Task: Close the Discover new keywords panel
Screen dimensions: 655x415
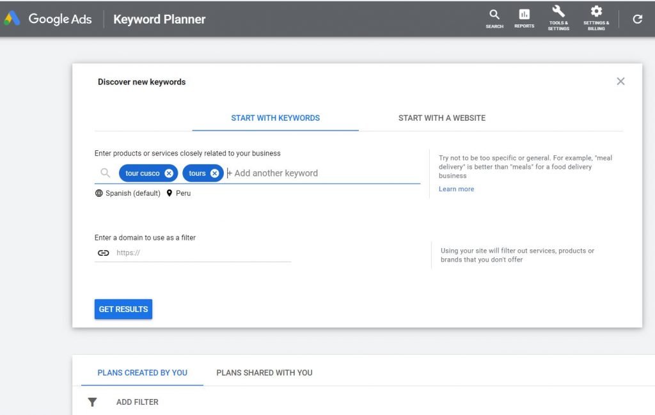Action: [x=620, y=81]
